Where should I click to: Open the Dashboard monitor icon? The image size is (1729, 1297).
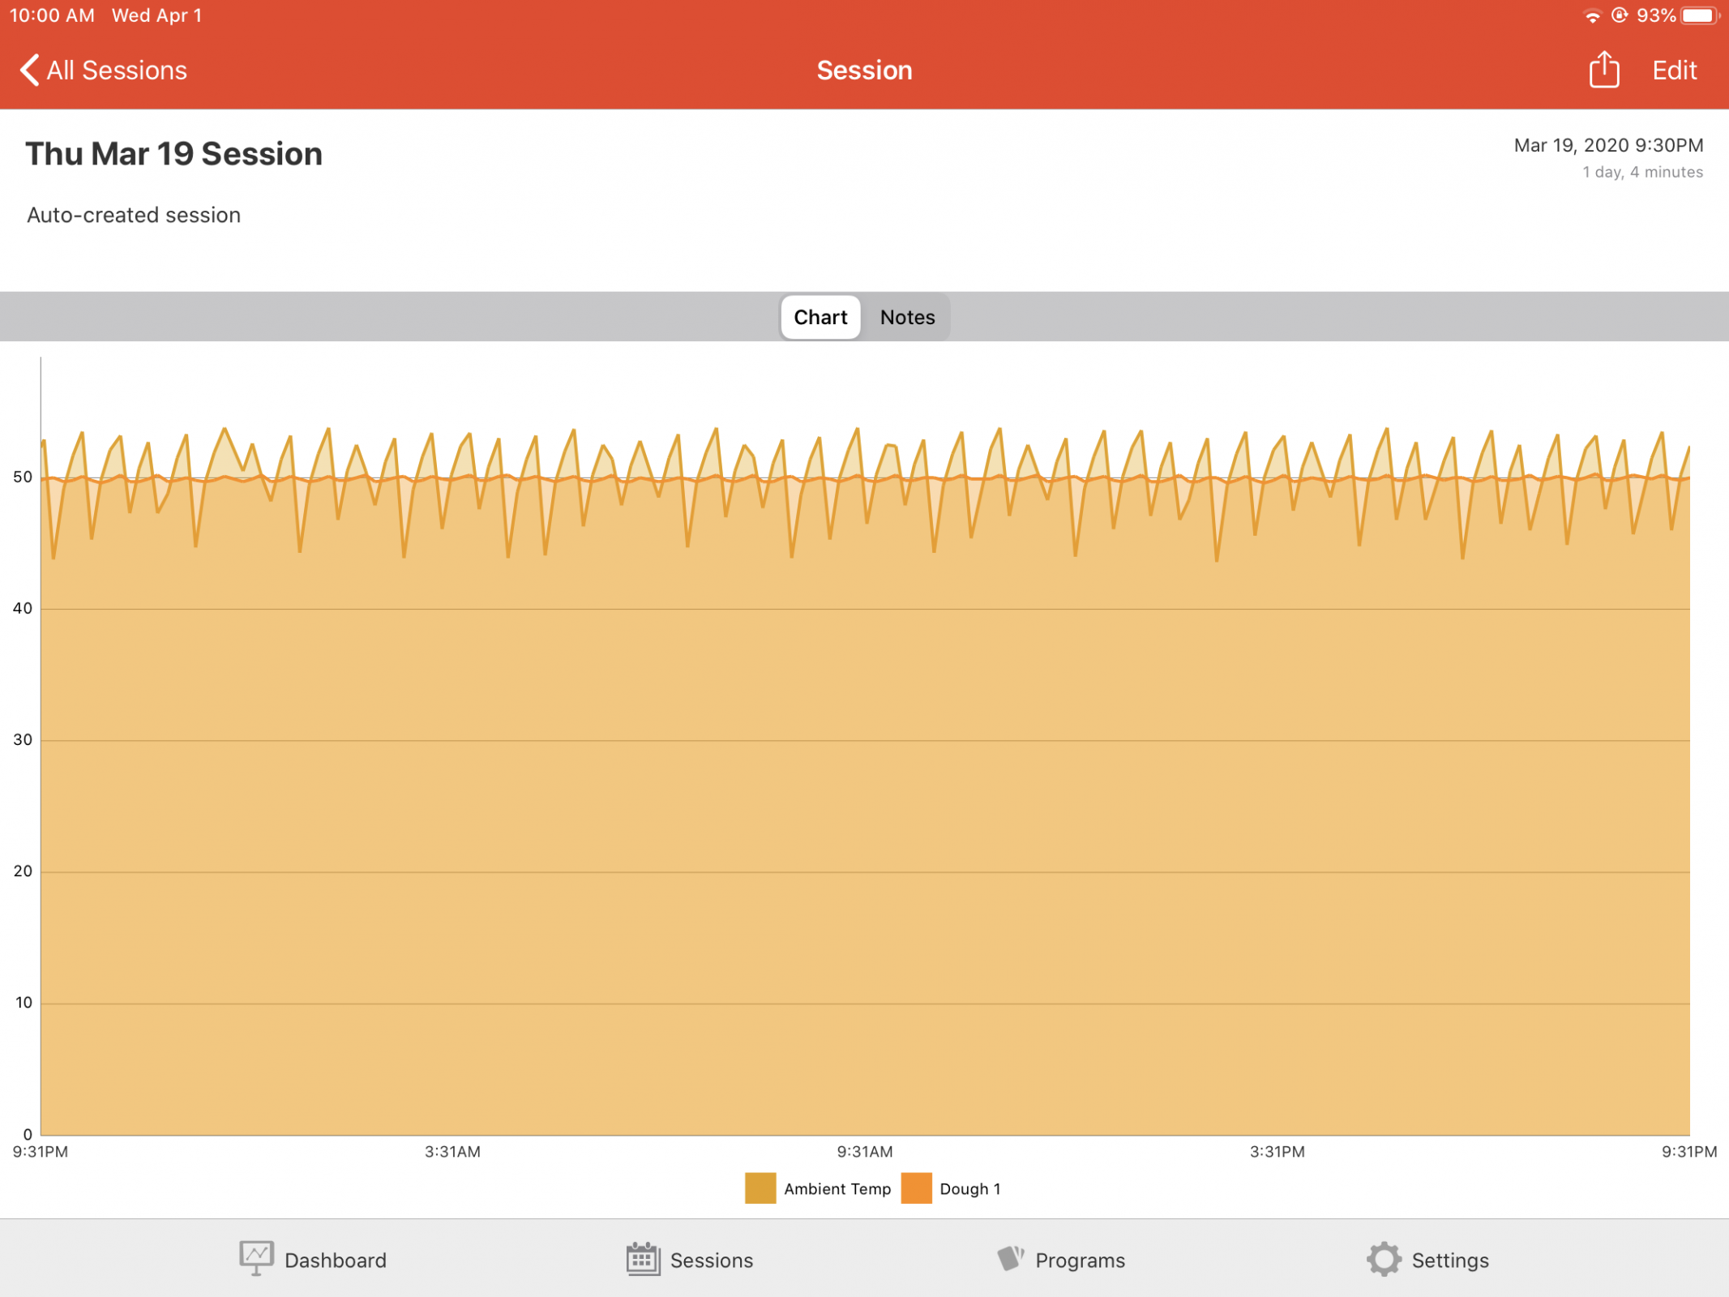[256, 1258]
